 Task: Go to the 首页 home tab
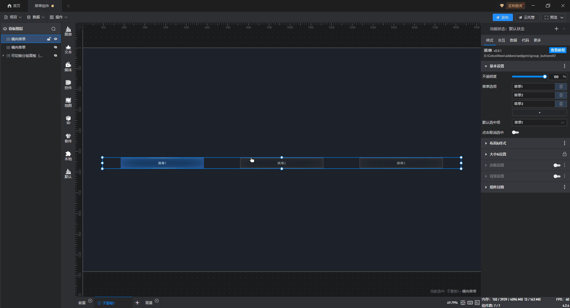pyautogui.click(x=14, y=6)
